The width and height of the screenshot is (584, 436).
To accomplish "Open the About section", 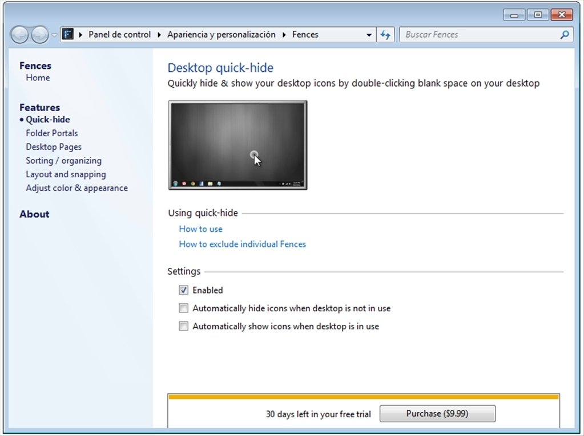I will pos(34,214).
